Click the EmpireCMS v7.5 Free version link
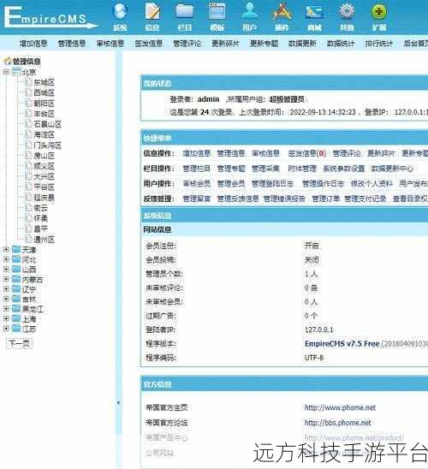The image size is (428, 469). point(342,344)
